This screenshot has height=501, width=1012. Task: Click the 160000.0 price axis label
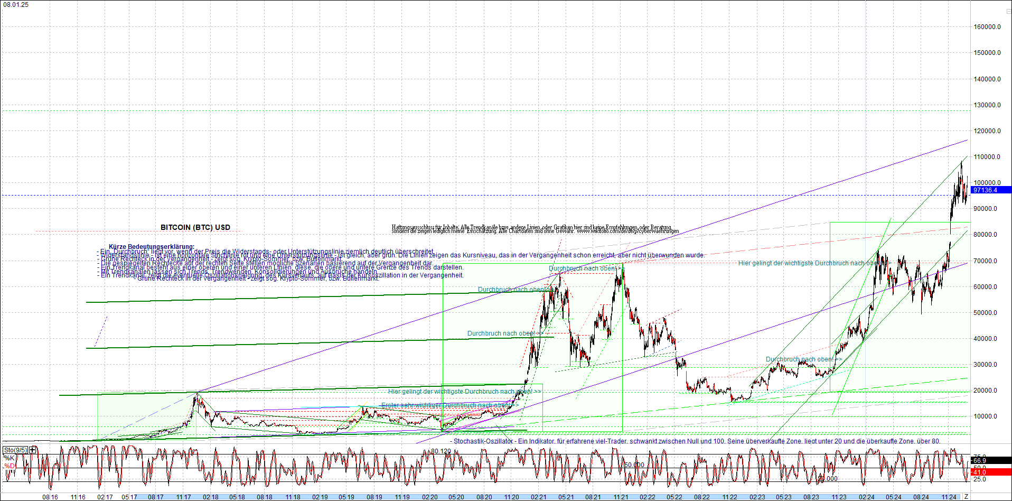[x=987, y=27]
